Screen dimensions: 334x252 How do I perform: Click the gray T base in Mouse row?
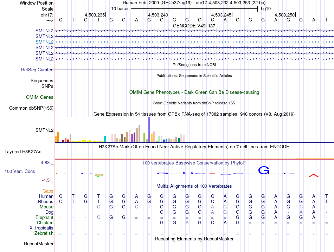149,207
